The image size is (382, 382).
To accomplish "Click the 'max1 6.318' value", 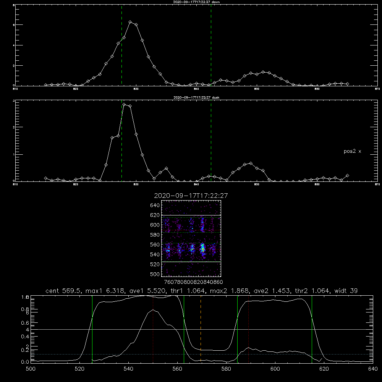I will point(106,291).
